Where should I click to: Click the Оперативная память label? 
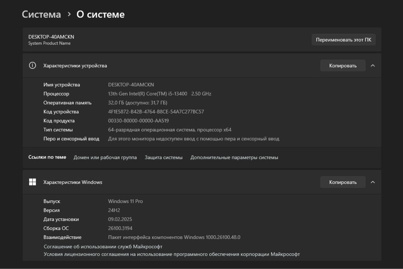[x=67, y=102]
